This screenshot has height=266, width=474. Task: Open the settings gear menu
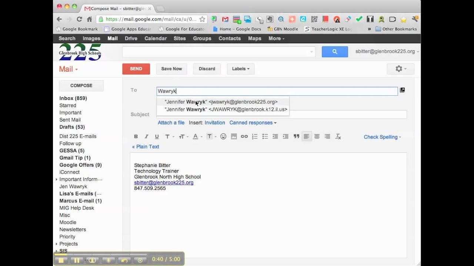pos(401,69)
